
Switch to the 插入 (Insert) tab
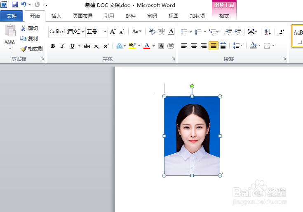pos(56,16)
